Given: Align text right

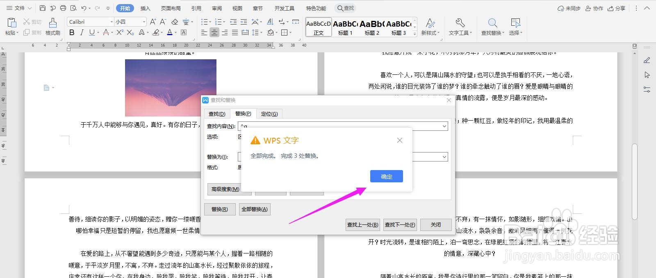Looking at the screenshot, I should tap(224, 32).
